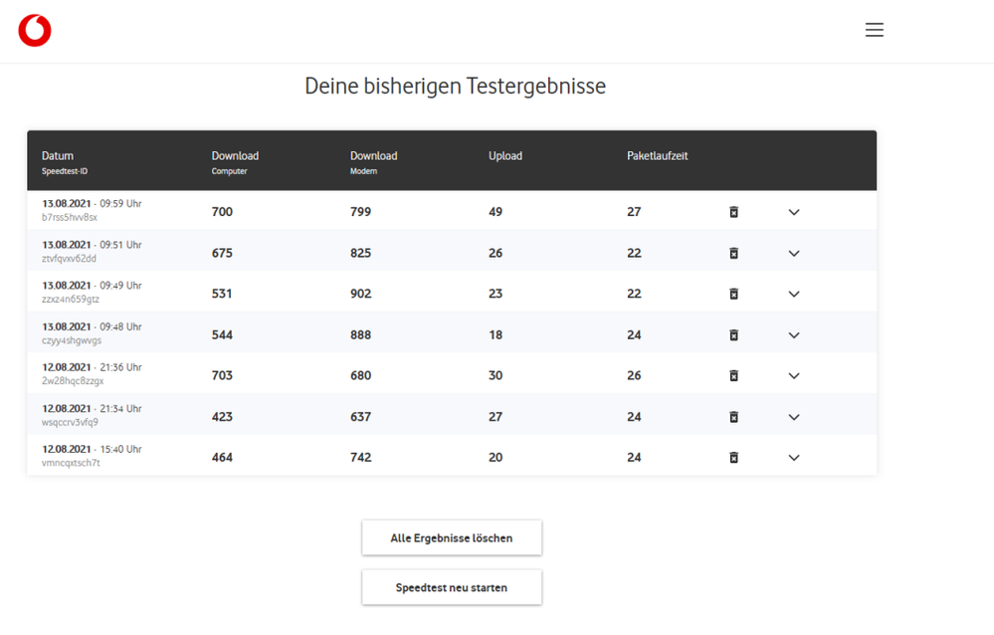
Task: Click computer download value 464
Action: tap(222, 458)
